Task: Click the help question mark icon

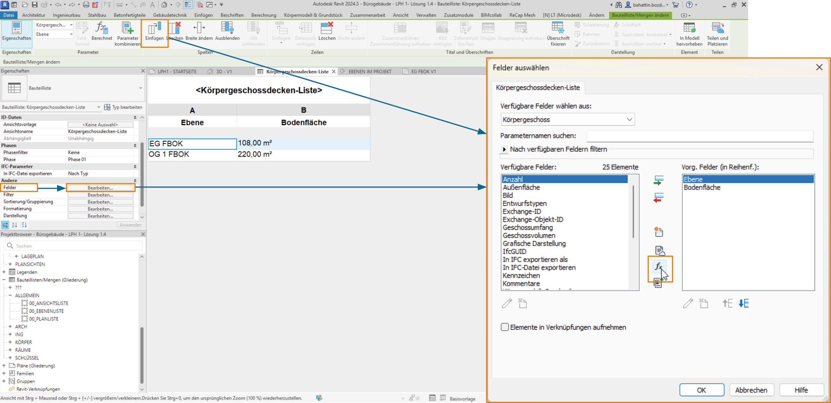Action: (x=689, y=5)
